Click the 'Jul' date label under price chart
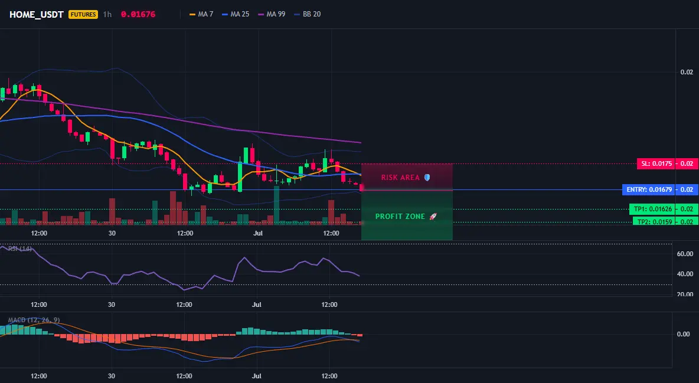 (257, 233)
